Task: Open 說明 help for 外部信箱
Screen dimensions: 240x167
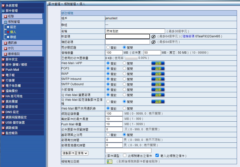Action: [x=158, y=90]
